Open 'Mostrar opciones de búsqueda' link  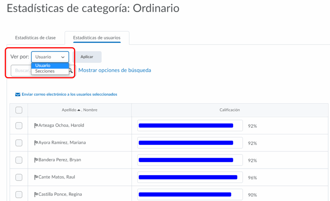[x=115, y=70]
